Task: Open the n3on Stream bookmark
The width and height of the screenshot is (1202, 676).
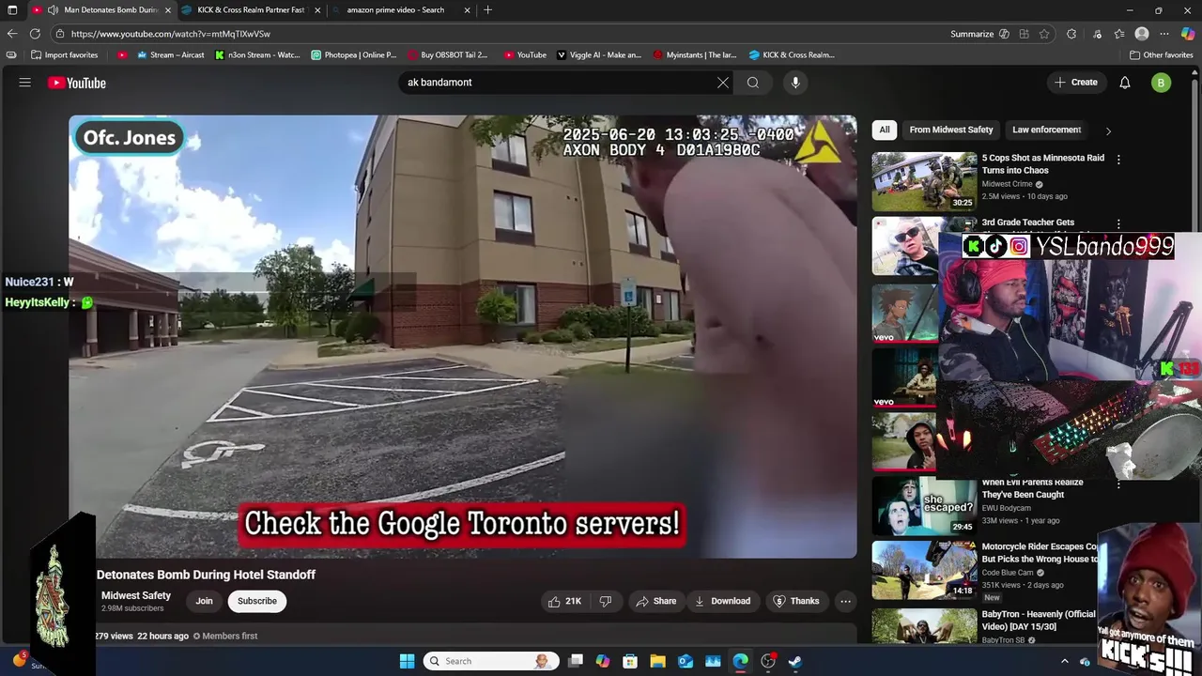Action: click(257, 54)
